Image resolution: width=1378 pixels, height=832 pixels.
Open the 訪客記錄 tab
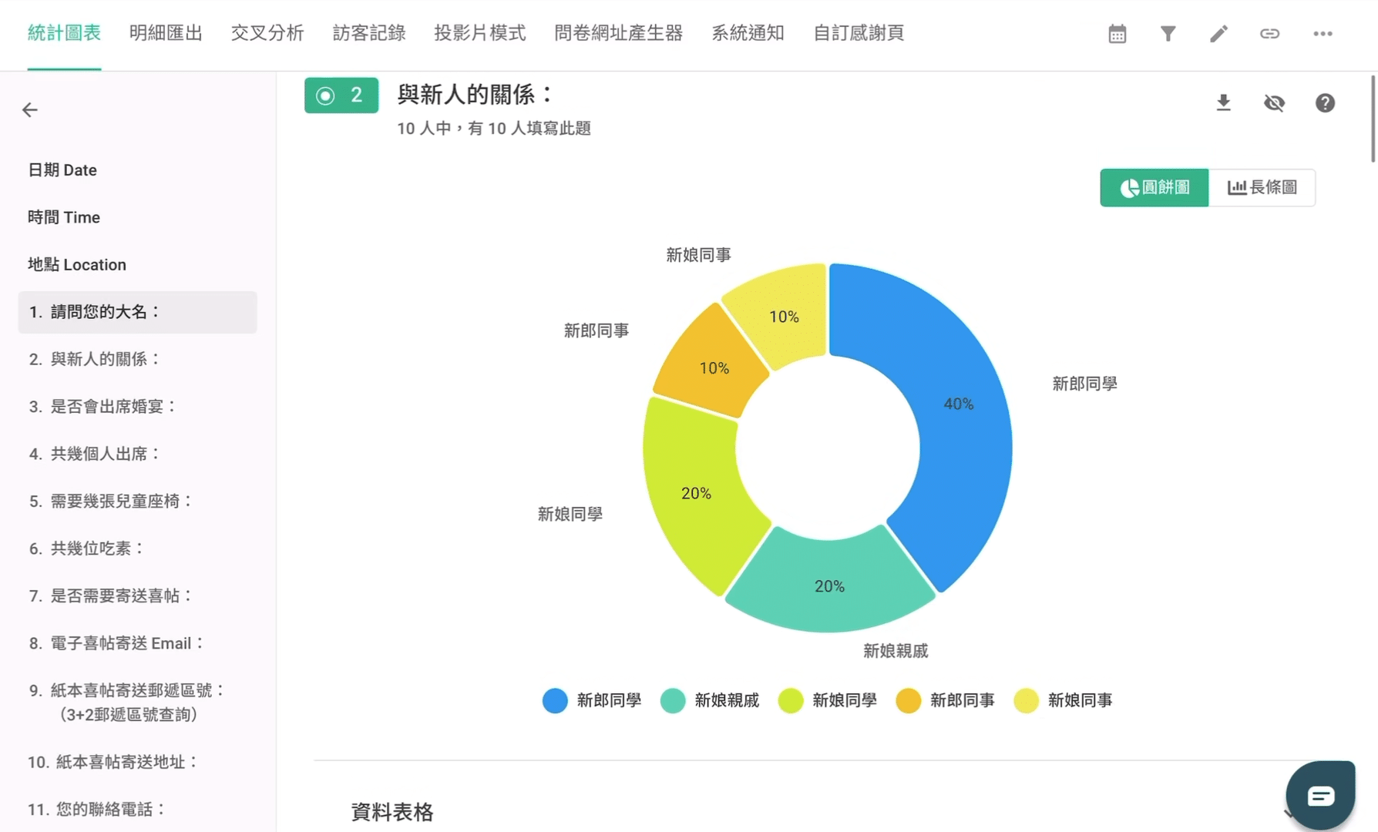click(x=369, y=33)
